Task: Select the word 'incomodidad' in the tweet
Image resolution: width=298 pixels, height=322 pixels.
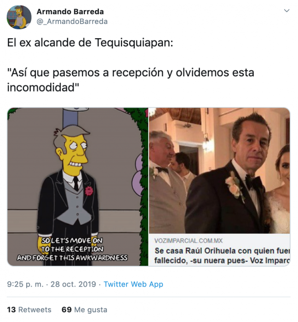Action: pyautogui.click(x=40, y=87)
